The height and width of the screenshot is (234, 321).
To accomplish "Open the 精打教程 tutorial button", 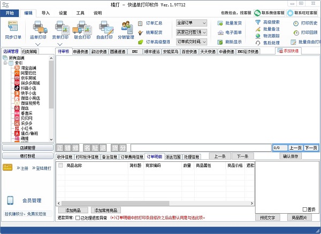I will tap(28, 156).
